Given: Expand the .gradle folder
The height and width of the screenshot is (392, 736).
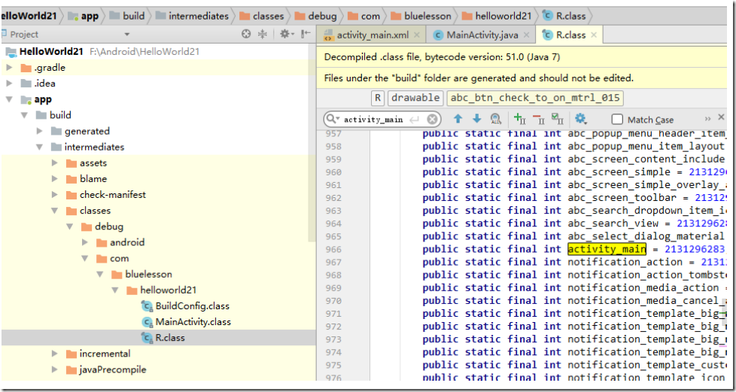Looking at the screenshot, I should 9,68.
